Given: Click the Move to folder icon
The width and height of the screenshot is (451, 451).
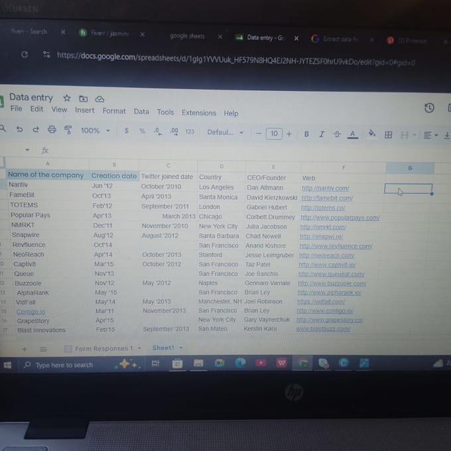Looking at the screenshot, I should point(84,99).
